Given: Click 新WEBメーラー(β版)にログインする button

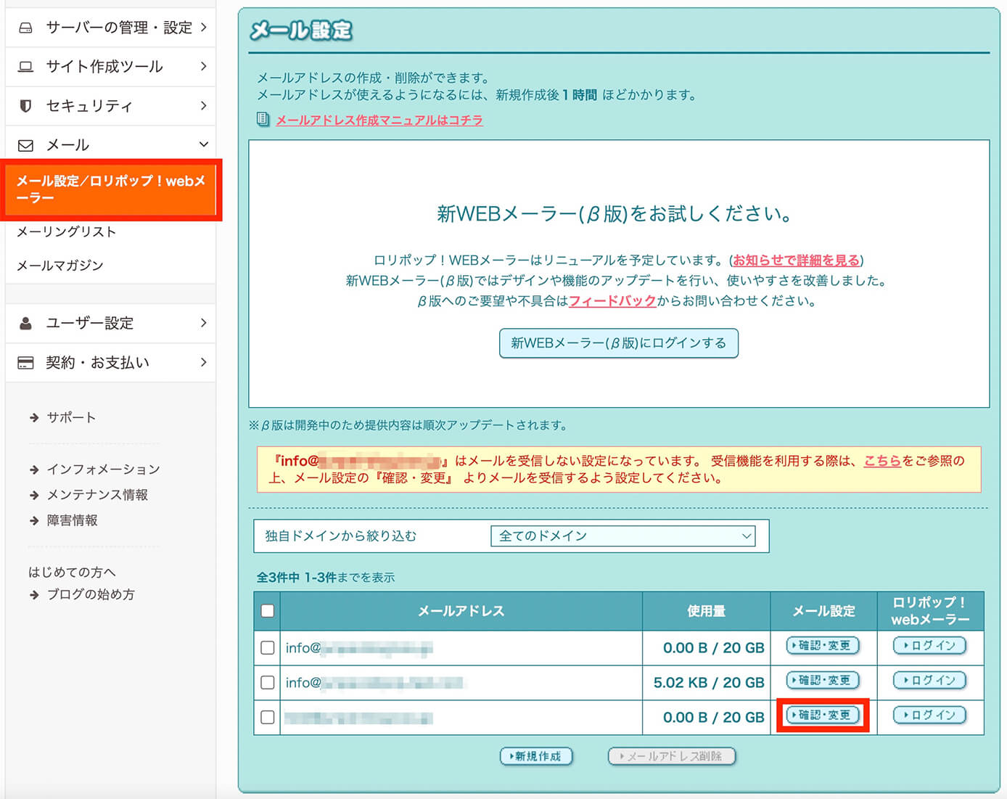Looking at the screenshot, I should (x=619, y=343).
